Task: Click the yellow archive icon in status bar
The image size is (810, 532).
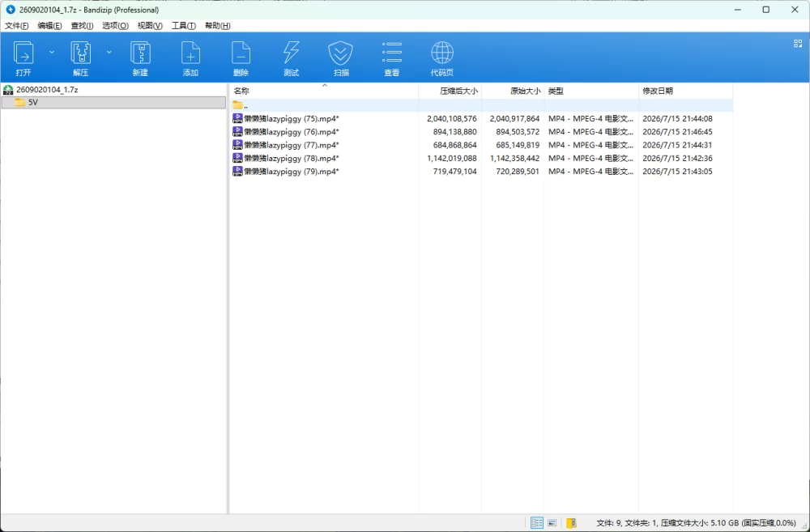Action: pos(571,523)
